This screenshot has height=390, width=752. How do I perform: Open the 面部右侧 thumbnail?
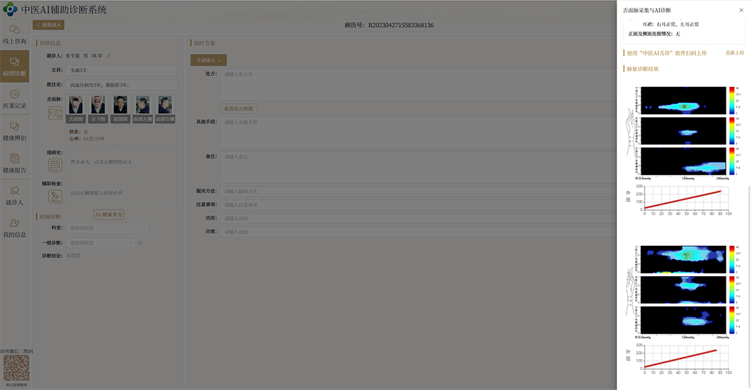click(x=165, y=108)
